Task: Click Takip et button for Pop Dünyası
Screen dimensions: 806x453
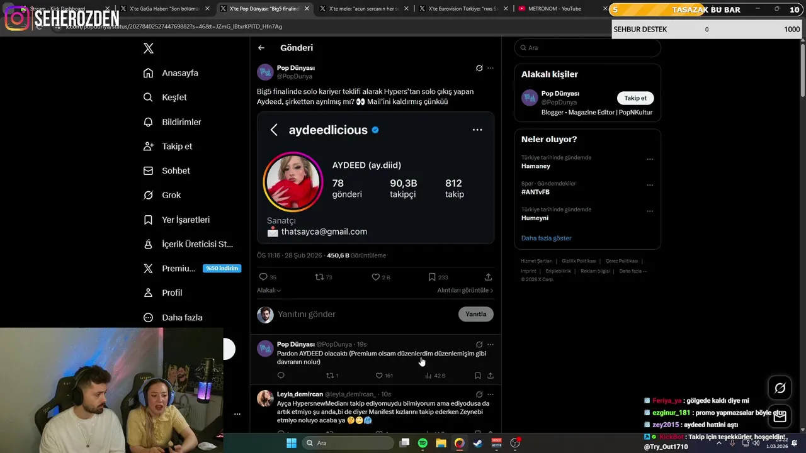Action: (635, 98)
